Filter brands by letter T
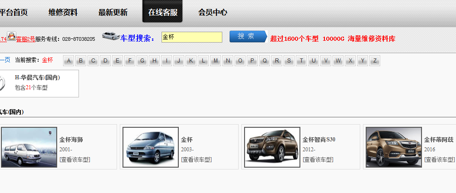 pyautogui.click(x=301, y=61)
